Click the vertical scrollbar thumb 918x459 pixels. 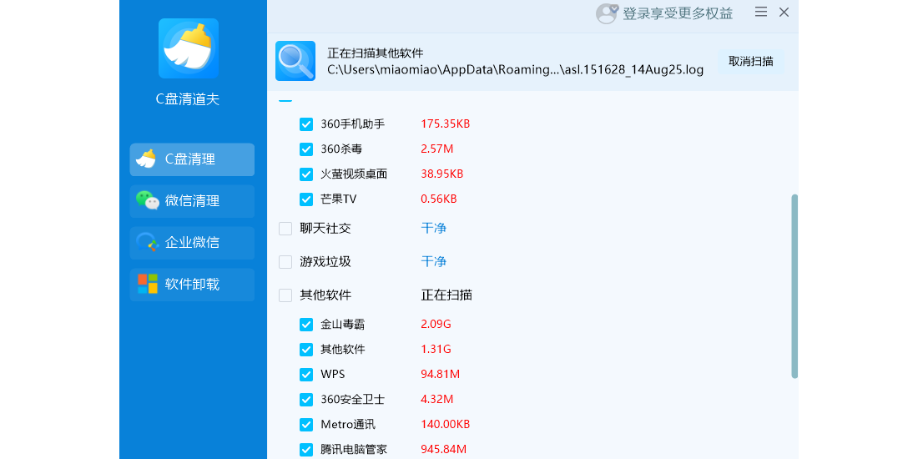click(794, 286)
